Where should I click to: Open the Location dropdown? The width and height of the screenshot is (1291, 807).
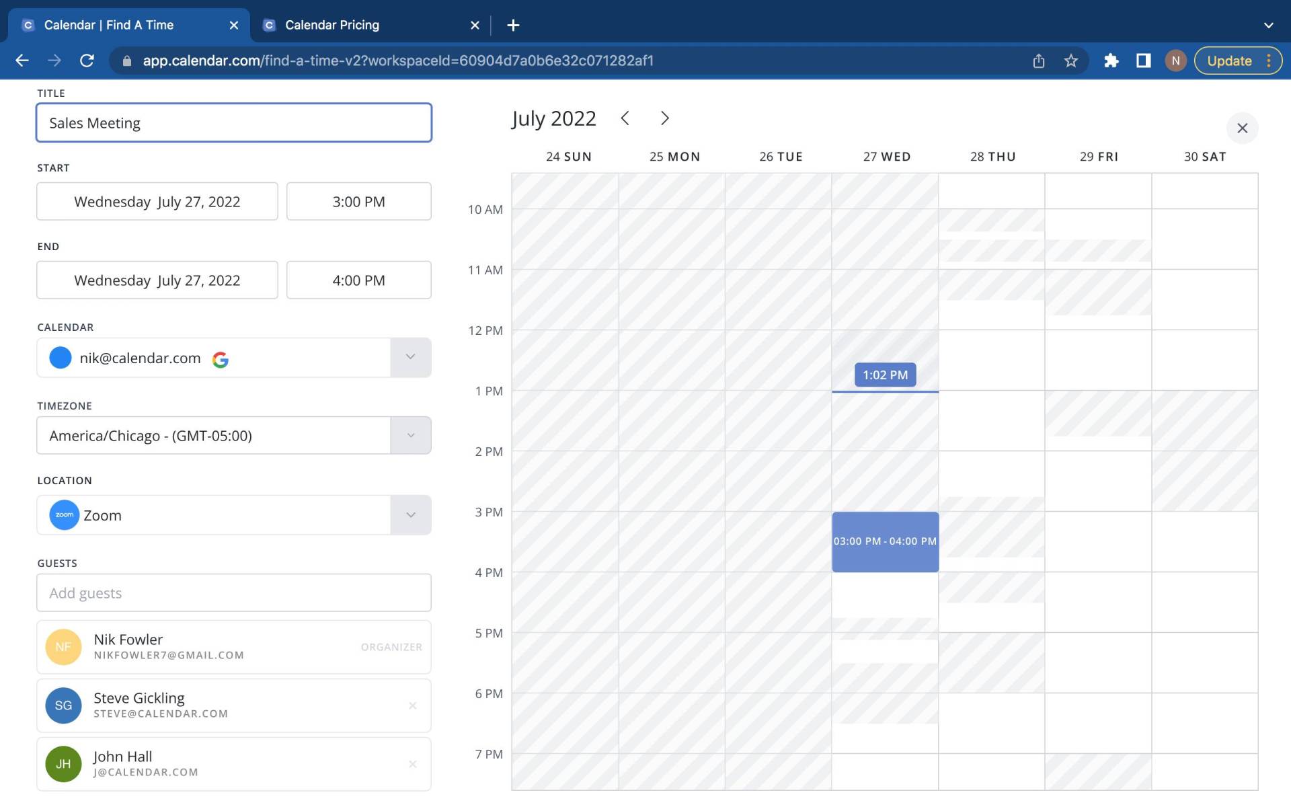coord(411,514)
